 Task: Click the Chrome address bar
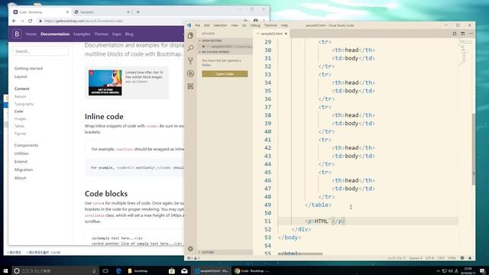(141, 21)
